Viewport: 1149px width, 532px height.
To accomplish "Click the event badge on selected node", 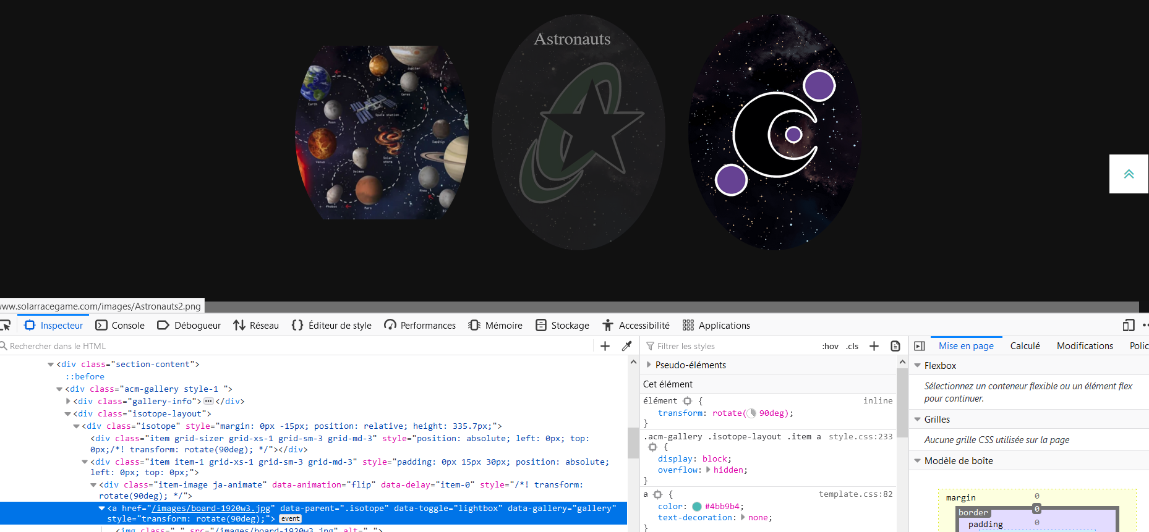I will tap(290, 519).
